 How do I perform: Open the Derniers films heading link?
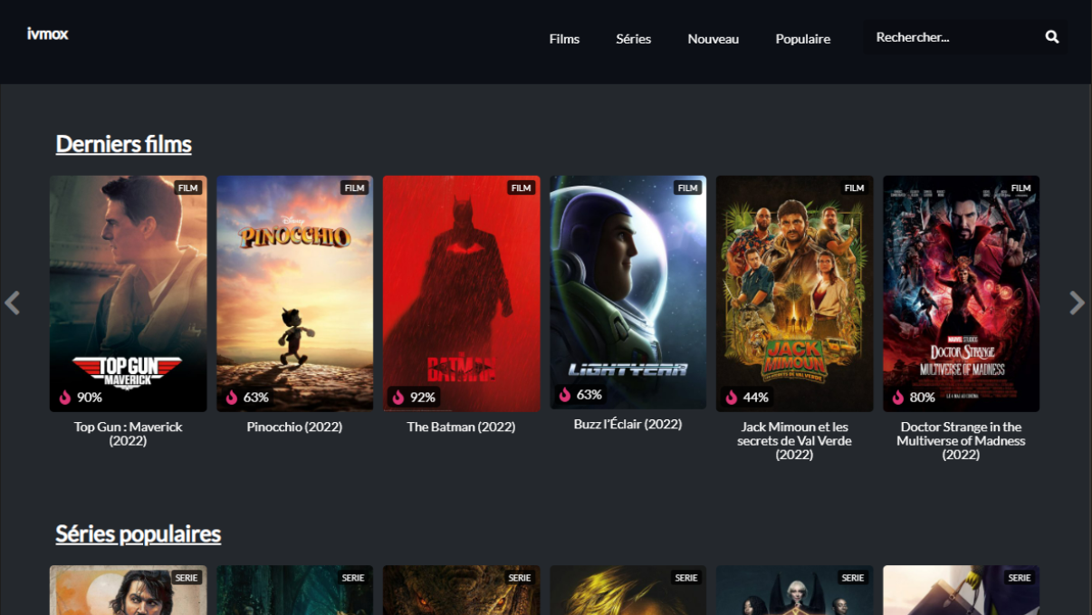123,144
